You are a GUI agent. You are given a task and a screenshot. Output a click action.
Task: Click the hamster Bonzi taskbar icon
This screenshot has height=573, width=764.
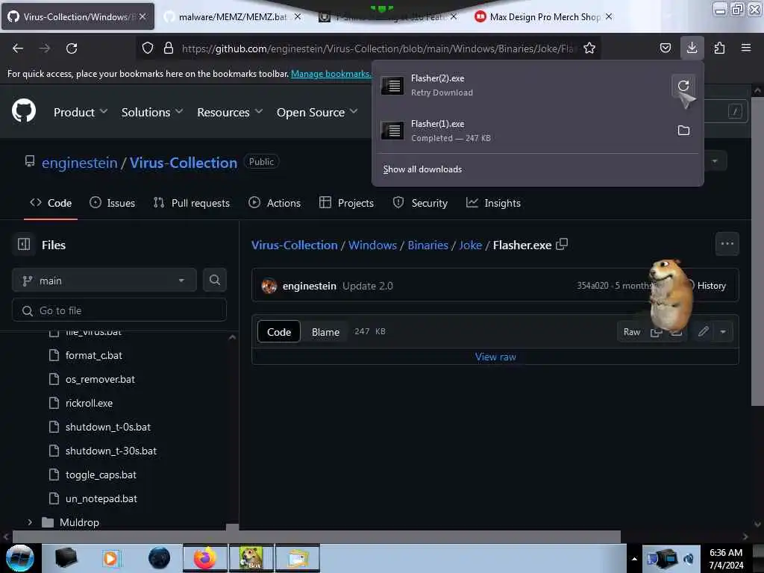[251, 558]
